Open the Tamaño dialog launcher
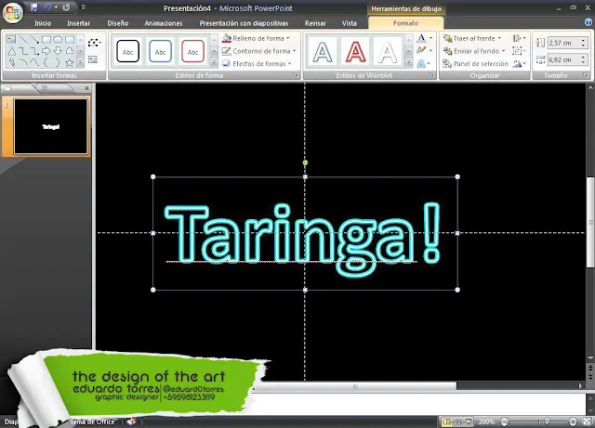595x428 pixels. click(586, 75)
